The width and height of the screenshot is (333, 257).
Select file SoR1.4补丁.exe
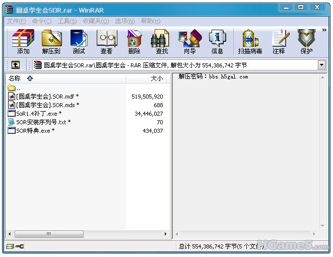point(35,114)
